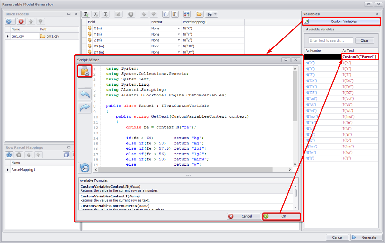The width and height of the screenshot is (385, 243).
Task: Click the red delete icon in Block Models
Action: pos(21,21)
